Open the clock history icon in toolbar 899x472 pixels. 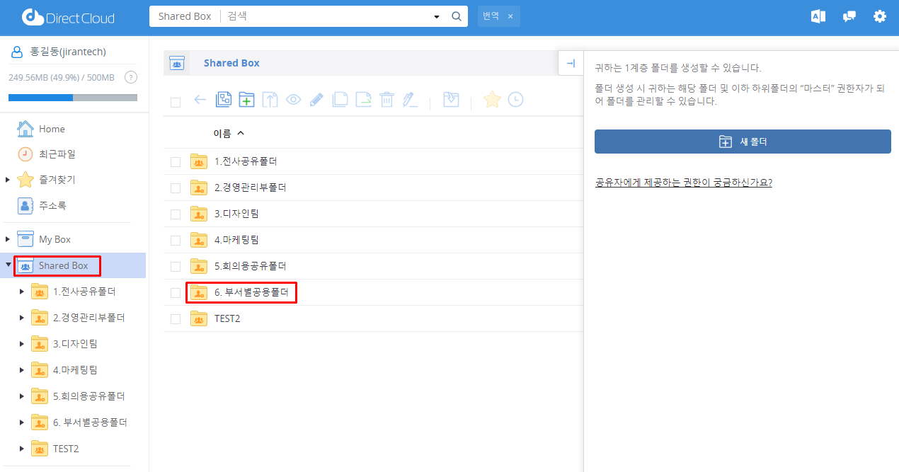(x=515, y=100)
